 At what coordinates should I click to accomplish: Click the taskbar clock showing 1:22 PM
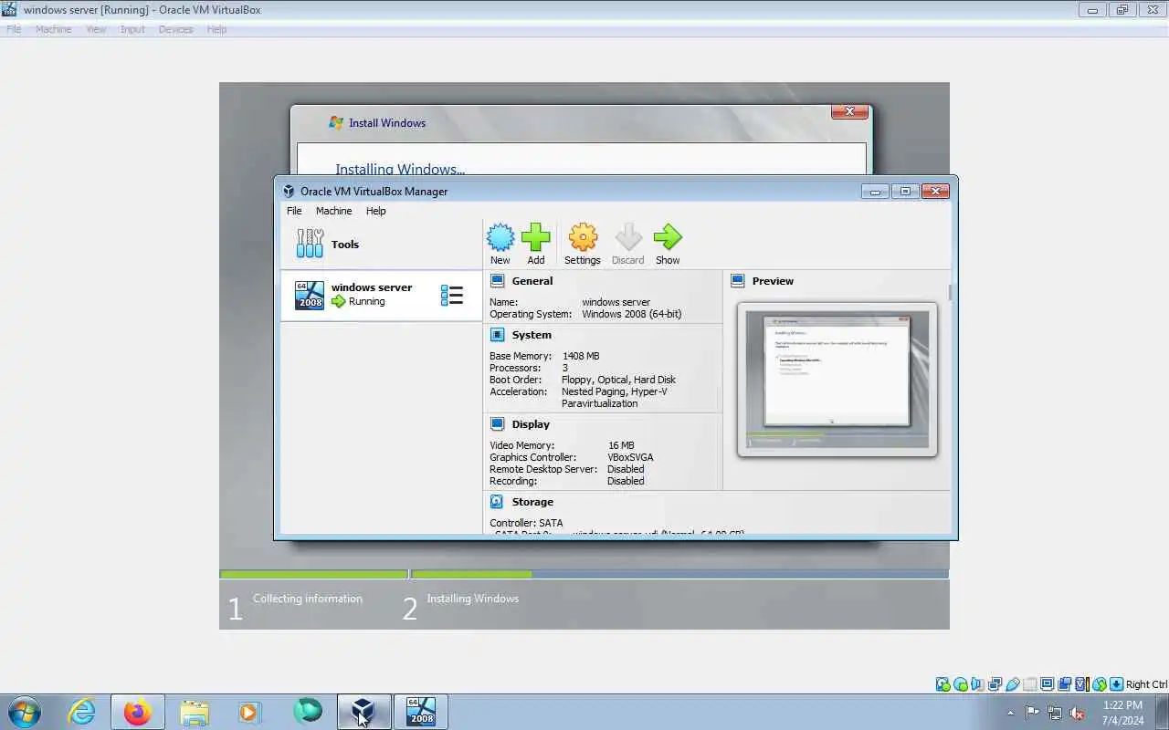pos(1123,713)
